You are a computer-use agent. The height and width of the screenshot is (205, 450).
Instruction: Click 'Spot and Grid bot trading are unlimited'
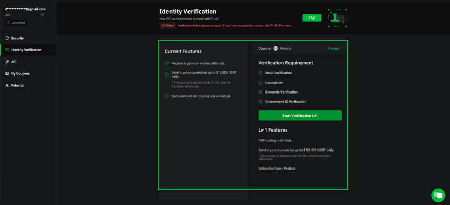coord(201,96)
